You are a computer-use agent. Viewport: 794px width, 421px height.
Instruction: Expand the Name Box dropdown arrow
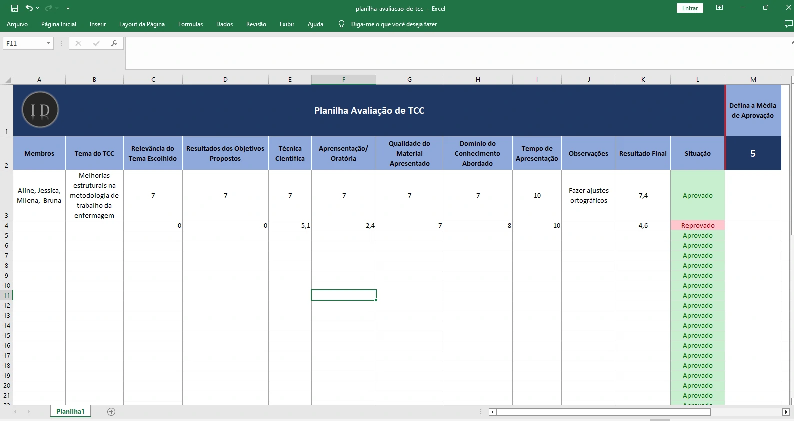click(x=48, y=43)
